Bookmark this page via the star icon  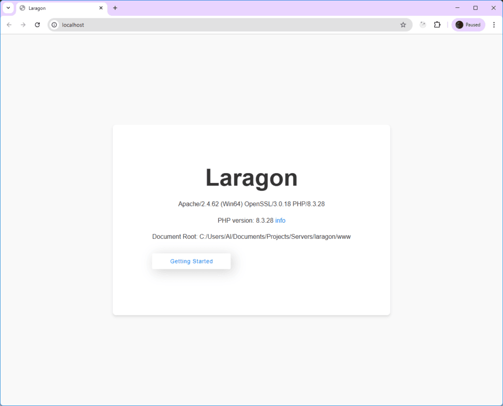point(403,25)
